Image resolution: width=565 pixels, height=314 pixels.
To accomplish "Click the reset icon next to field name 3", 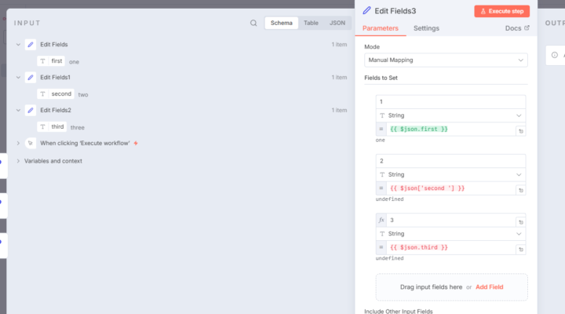I will [x=521, y=222].
